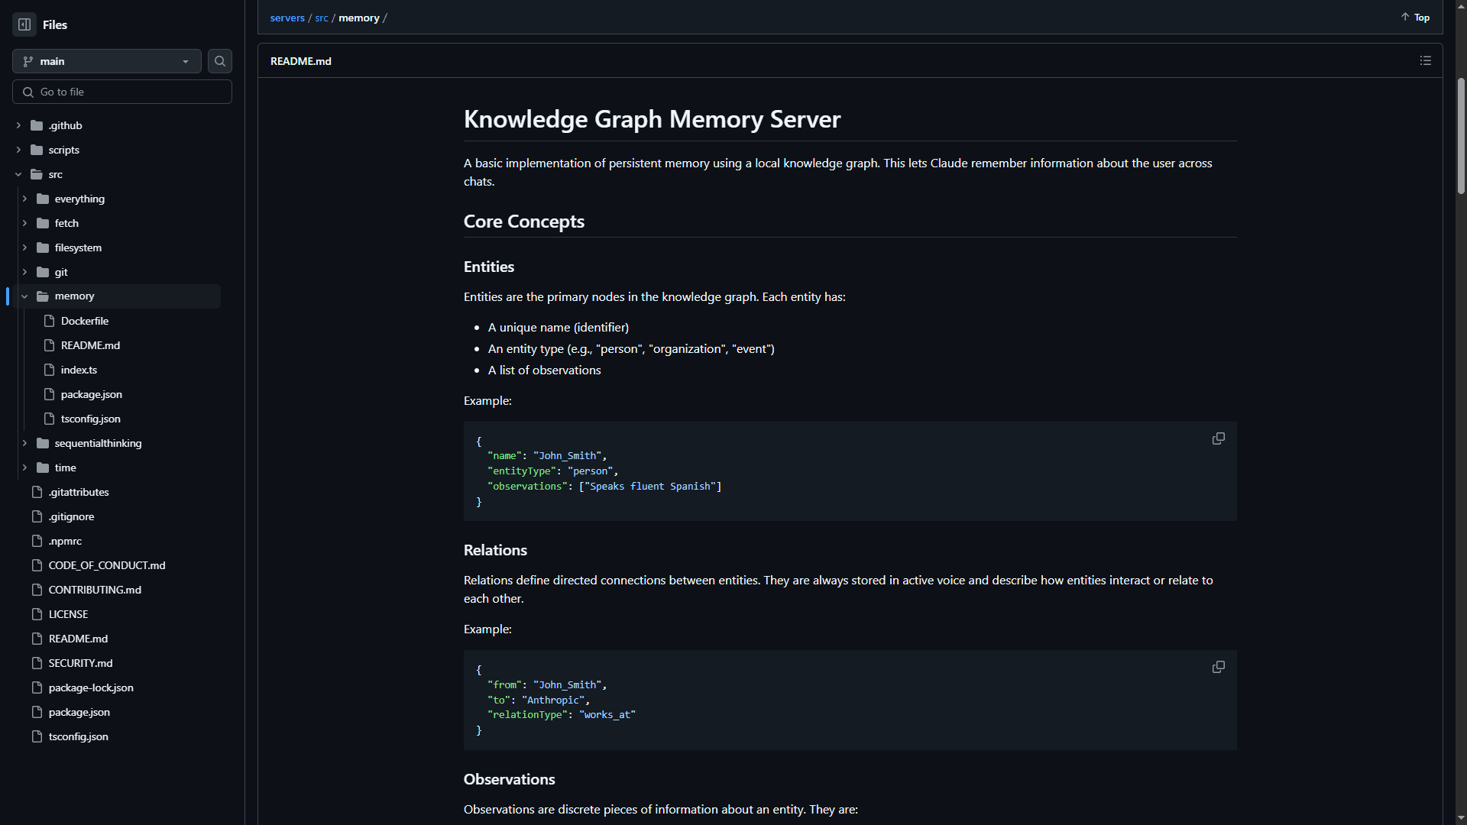This screenshot has width=1467, height=825.
Task: Expand the .github folder
Action: (x=18, y=125)
